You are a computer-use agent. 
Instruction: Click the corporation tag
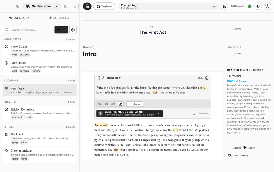click(18, 117)
